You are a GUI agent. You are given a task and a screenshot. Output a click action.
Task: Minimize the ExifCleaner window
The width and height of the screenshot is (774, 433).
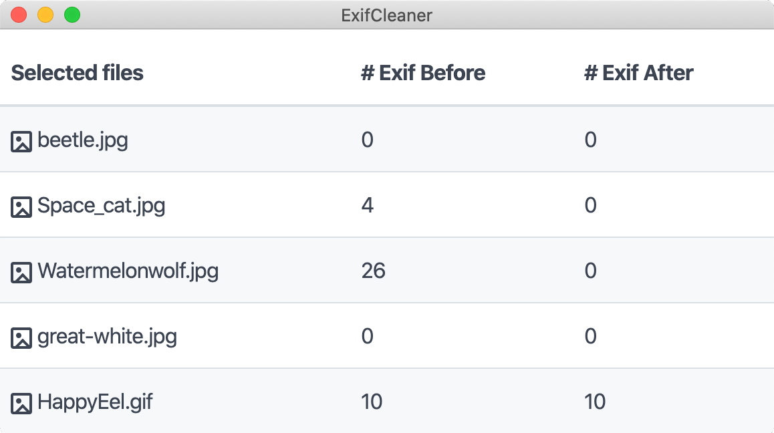45,15
